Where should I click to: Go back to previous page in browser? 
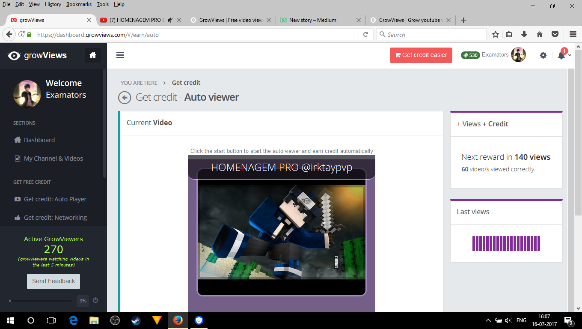click(x=9, y=35)
